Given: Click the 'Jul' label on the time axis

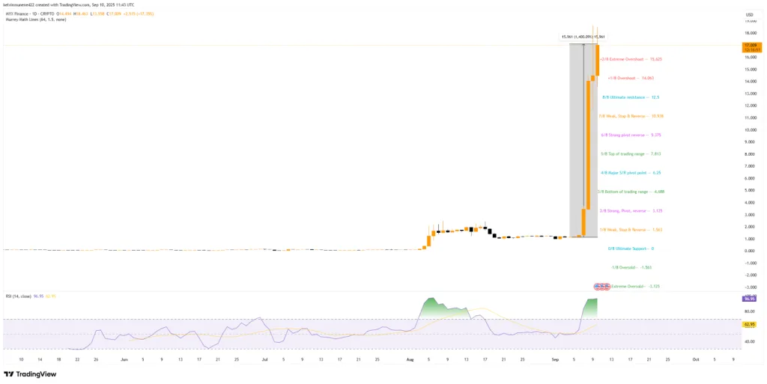Looking at the screenshot, I should click(x=264, y=359).
